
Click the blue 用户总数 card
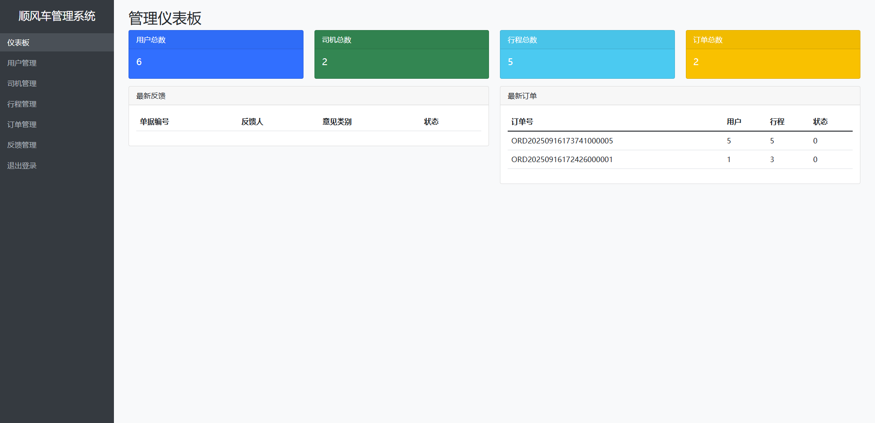pos(216,54)
